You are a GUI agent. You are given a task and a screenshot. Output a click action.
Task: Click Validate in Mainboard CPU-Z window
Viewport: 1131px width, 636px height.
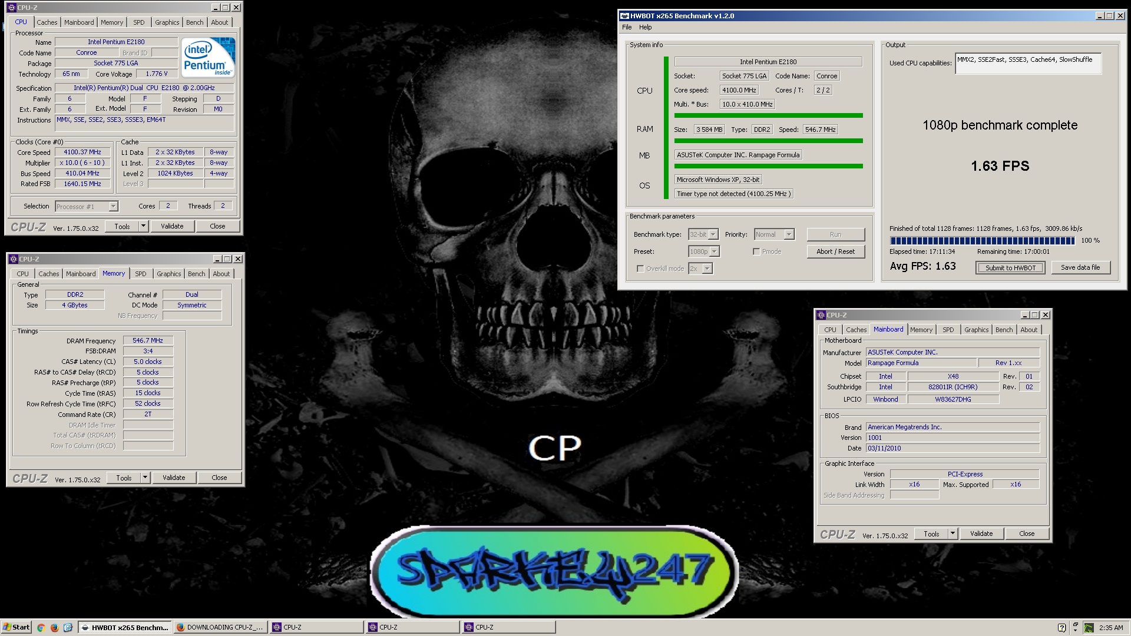981,534
